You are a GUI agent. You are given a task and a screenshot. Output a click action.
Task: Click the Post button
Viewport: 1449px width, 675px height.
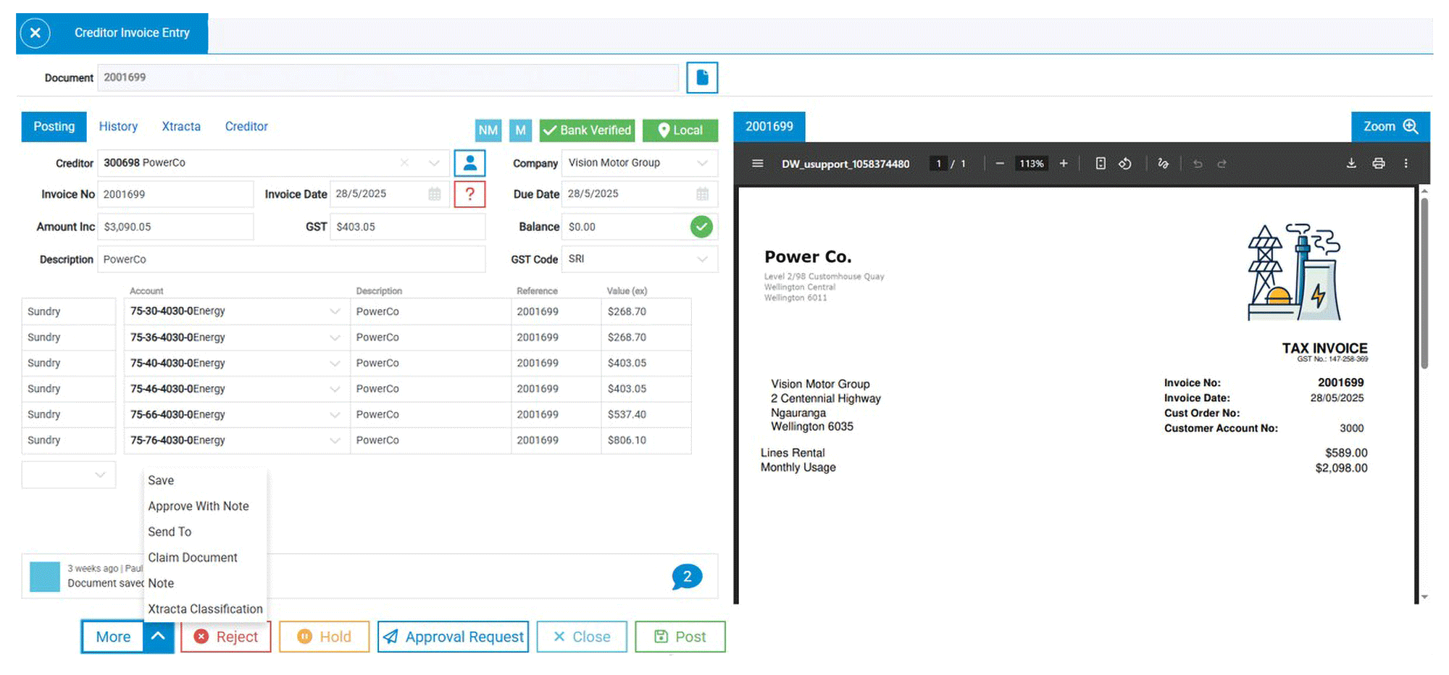[680, 637]
